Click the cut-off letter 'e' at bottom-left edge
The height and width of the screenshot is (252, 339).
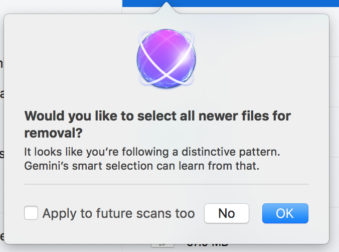pyautogui.click(x=2, y=236)
